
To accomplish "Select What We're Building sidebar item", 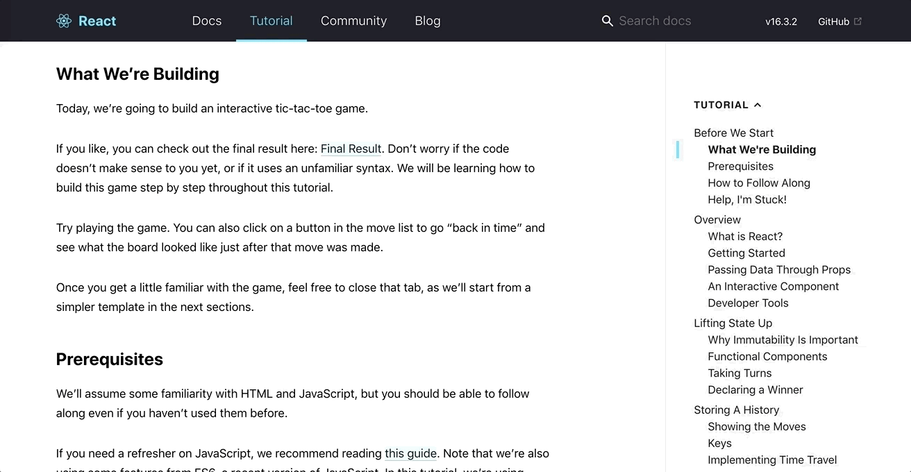I will [762, 149].
